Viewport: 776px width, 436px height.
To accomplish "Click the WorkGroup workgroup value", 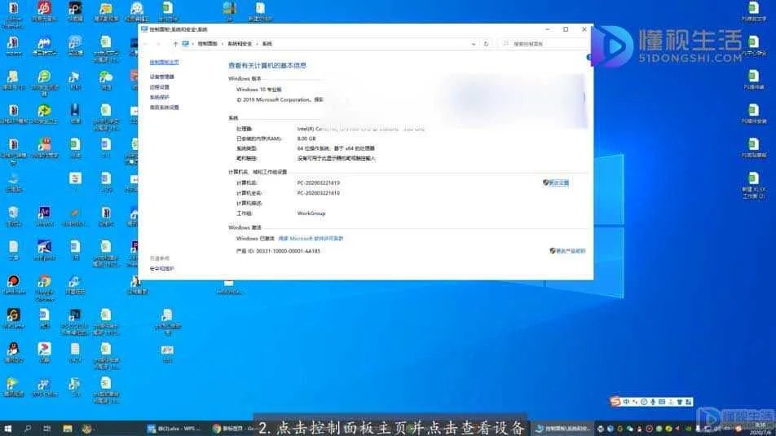I will click(311, 214).
